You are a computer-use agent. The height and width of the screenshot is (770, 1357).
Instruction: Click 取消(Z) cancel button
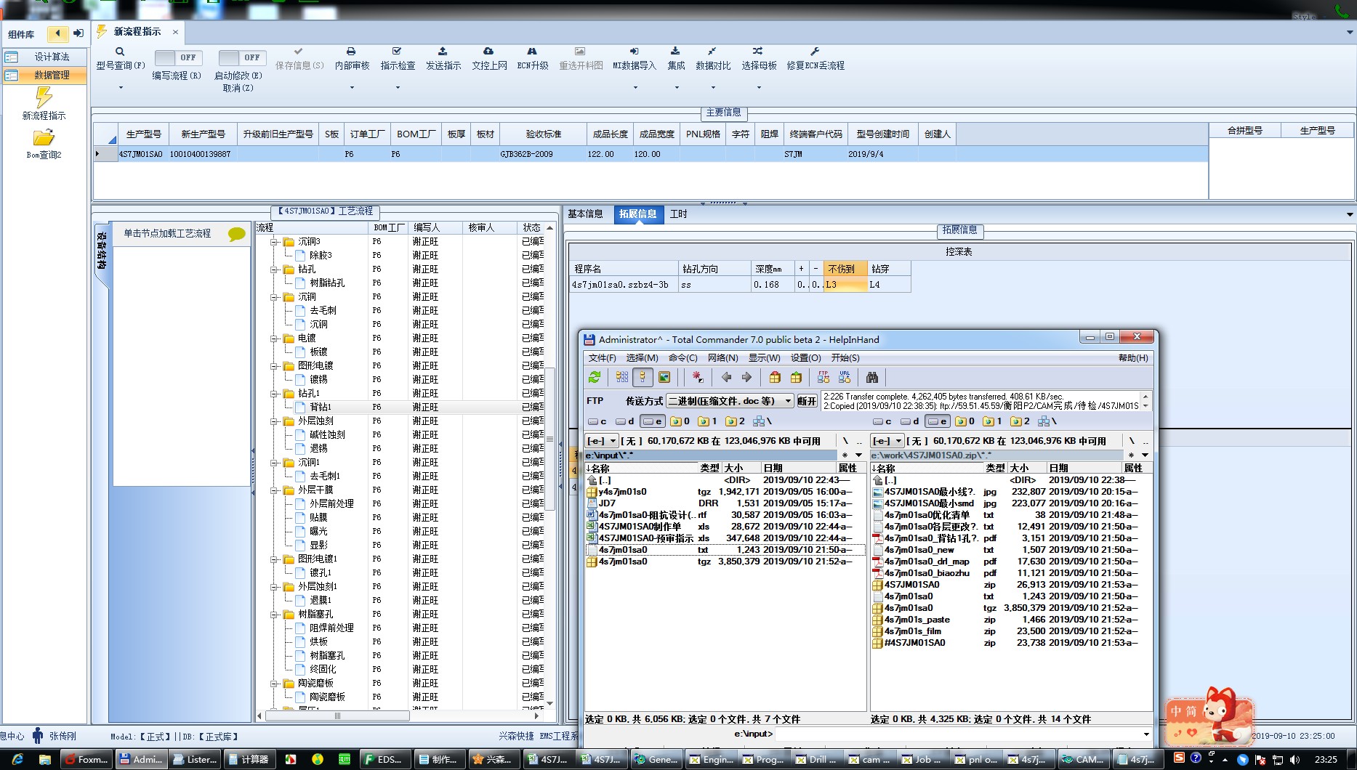[x=238, y=88]
